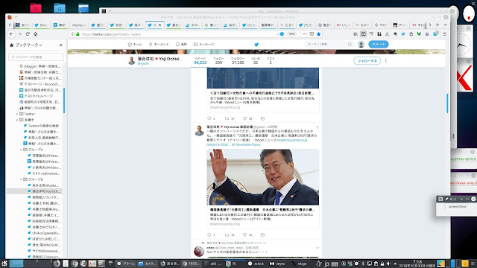Screen dimensions: 477x268
Task: Open ホーム in Twitter navigation
Action: tap(135, 45)
